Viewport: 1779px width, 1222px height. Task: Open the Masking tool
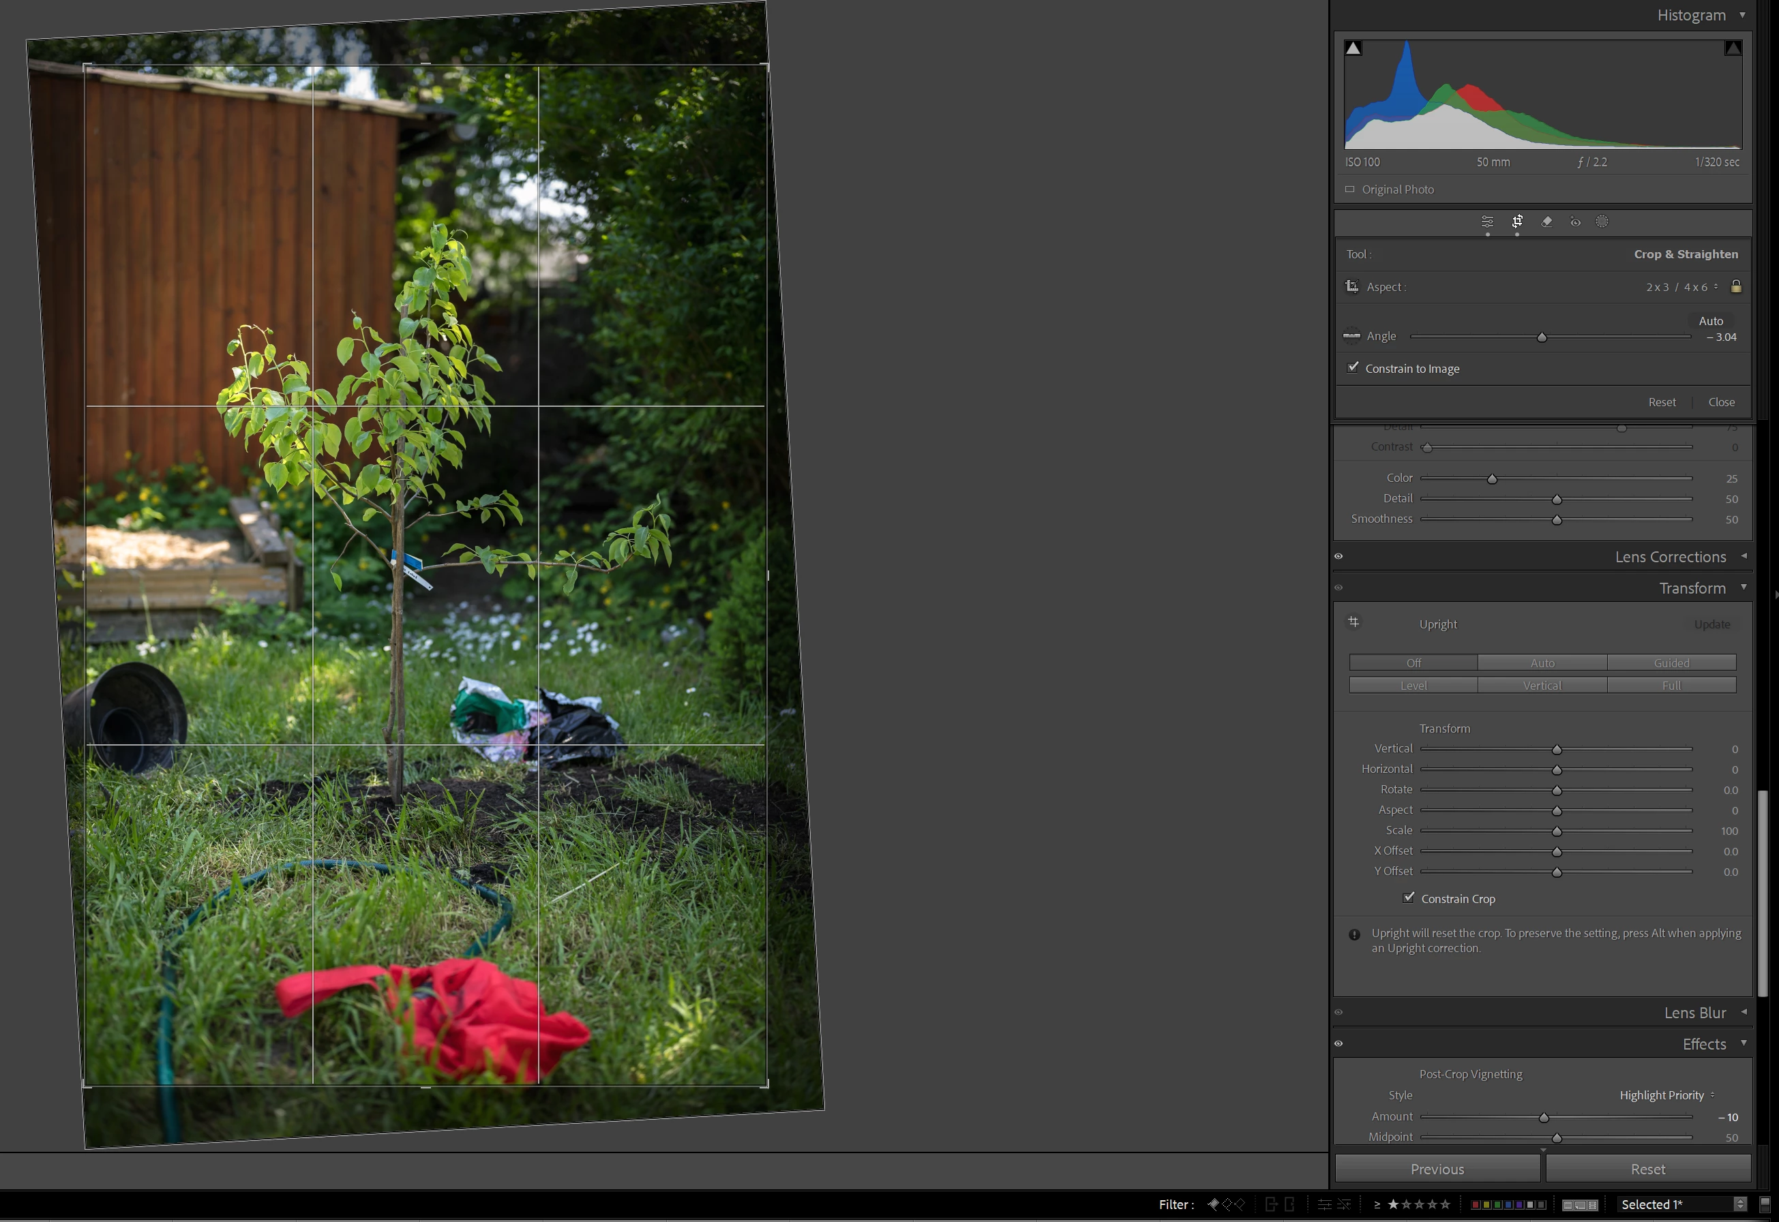(x=1601, y=222)
